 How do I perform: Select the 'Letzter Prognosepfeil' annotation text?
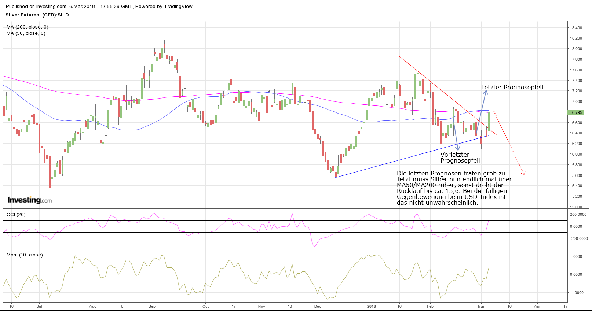512,88
